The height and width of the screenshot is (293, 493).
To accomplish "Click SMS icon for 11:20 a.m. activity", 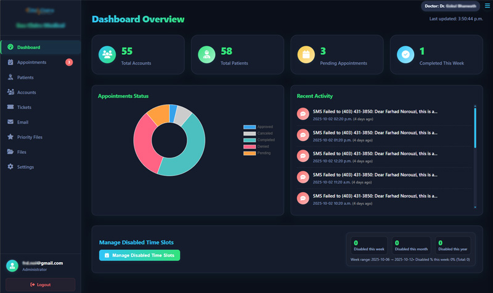I will click(303, 177).
